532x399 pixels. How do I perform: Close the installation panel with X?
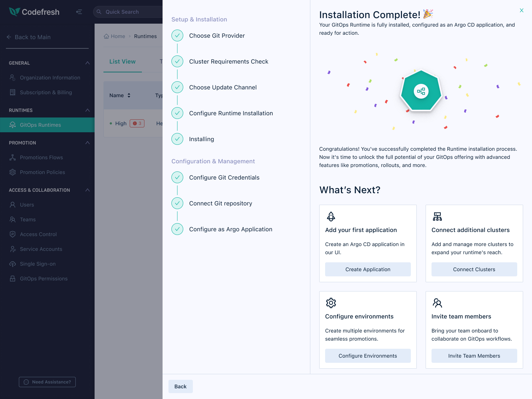pos(522,10)
